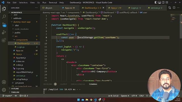Open the View menu
This screenshot has height=102, width=182.
pos(32,3)
